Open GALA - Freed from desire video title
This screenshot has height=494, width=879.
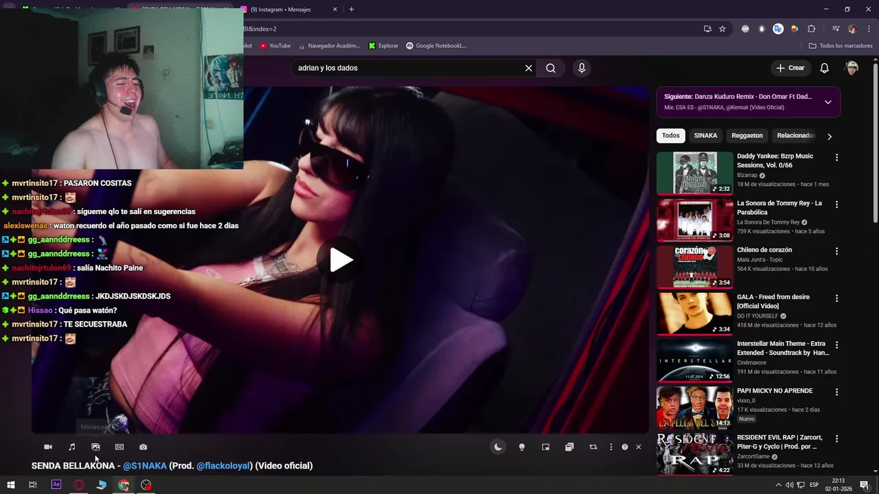773,301
